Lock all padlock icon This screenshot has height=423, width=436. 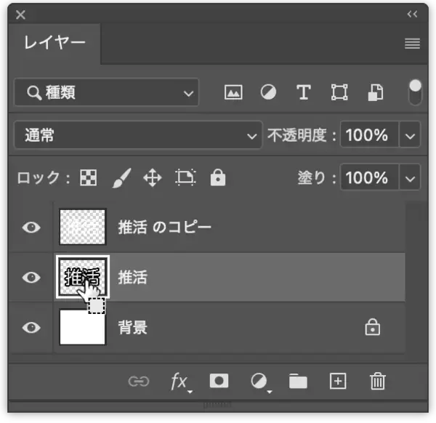tap(218, 177)
